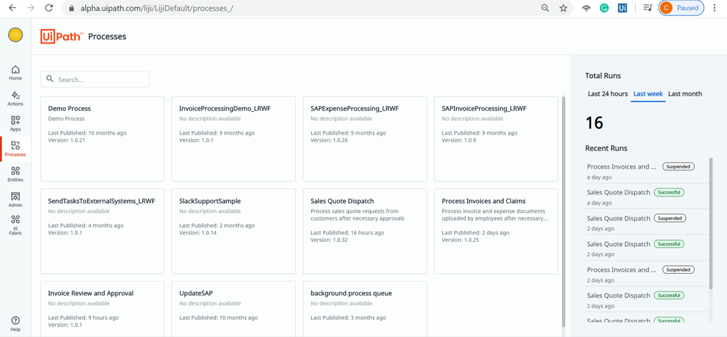Click the Grammarly extension icon
The image size is (727, 337).
point(604,8)
